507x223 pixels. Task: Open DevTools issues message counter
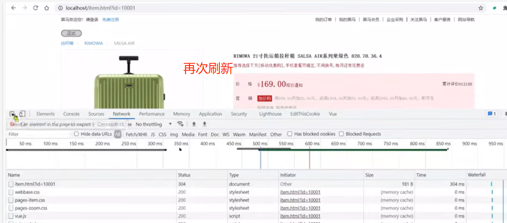click(492, 114)
